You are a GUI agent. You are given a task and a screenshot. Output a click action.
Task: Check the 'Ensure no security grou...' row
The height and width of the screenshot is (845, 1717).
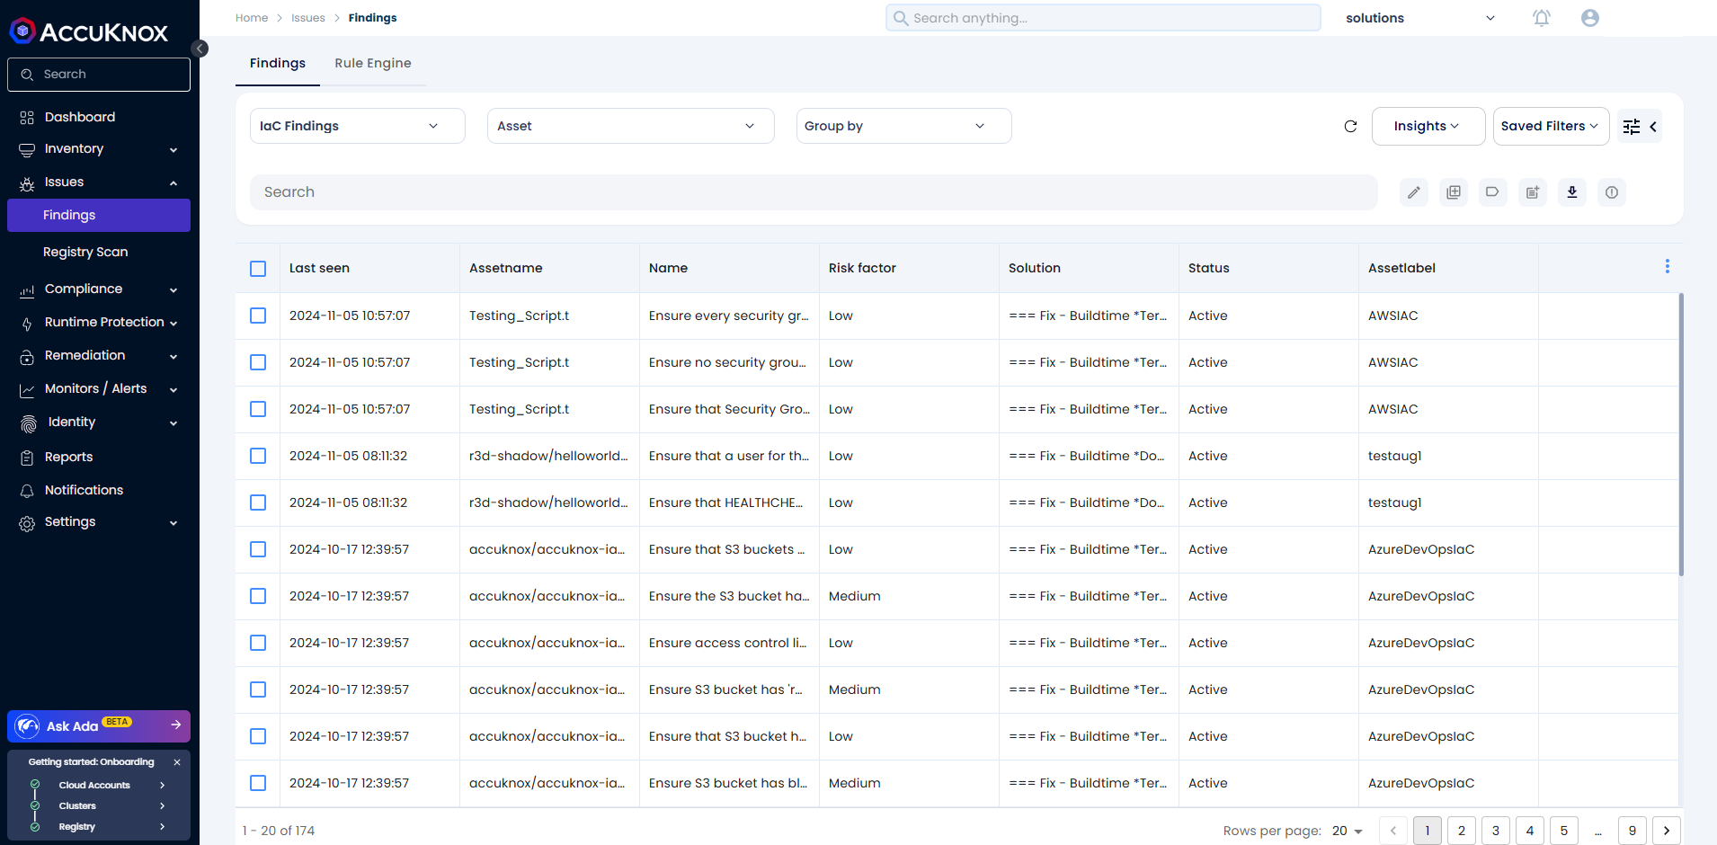coord(258,362)
